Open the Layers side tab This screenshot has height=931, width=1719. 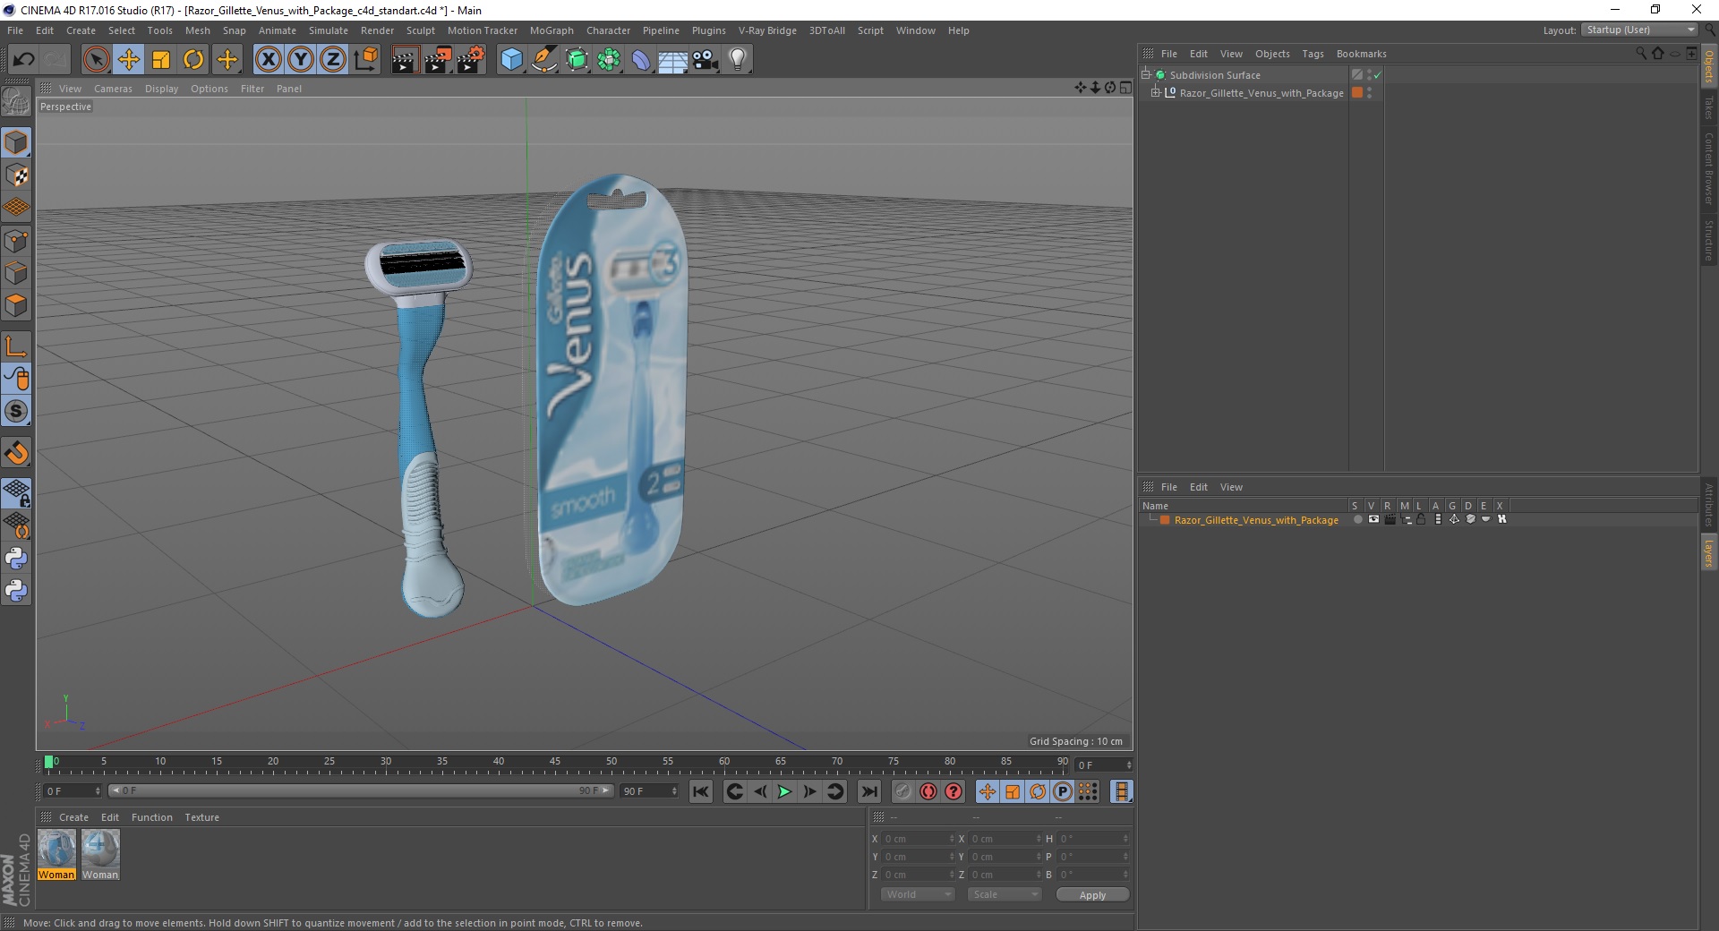coord(1709,552)
